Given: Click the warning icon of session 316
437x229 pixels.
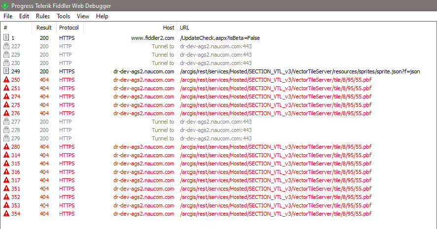Looking at the screenshot, I should point(6,171).
